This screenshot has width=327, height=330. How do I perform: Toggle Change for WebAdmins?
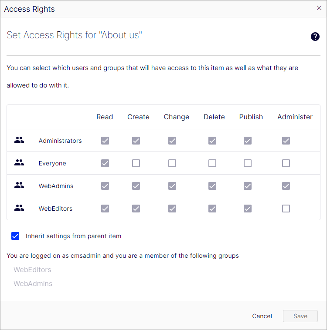coord(172,186)
